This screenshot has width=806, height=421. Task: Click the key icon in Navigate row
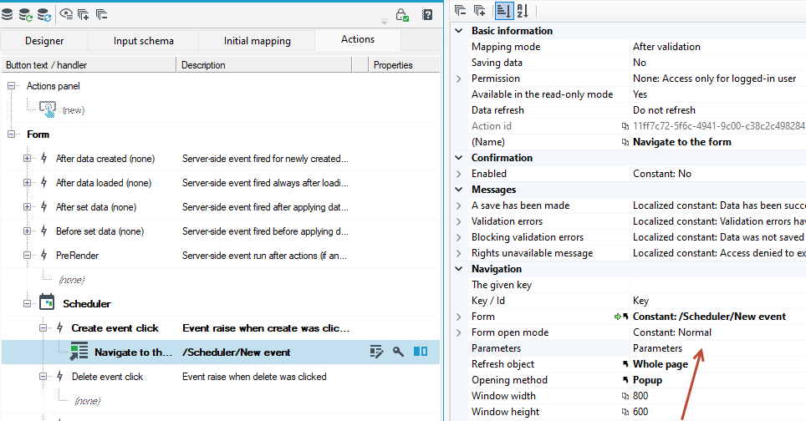point(398,351)
